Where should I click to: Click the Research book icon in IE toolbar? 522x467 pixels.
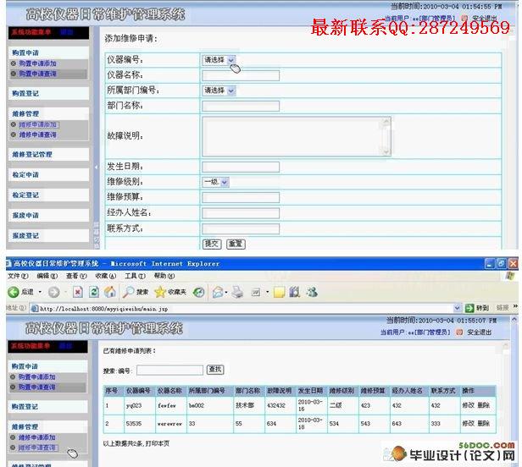(x=295, y=292)
